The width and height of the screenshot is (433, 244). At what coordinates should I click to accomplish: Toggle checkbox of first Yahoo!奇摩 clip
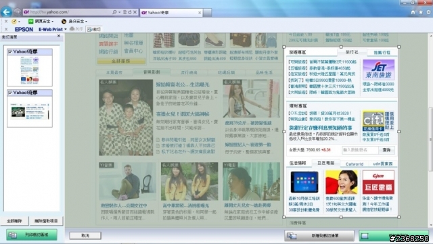[x=10, y=51]
